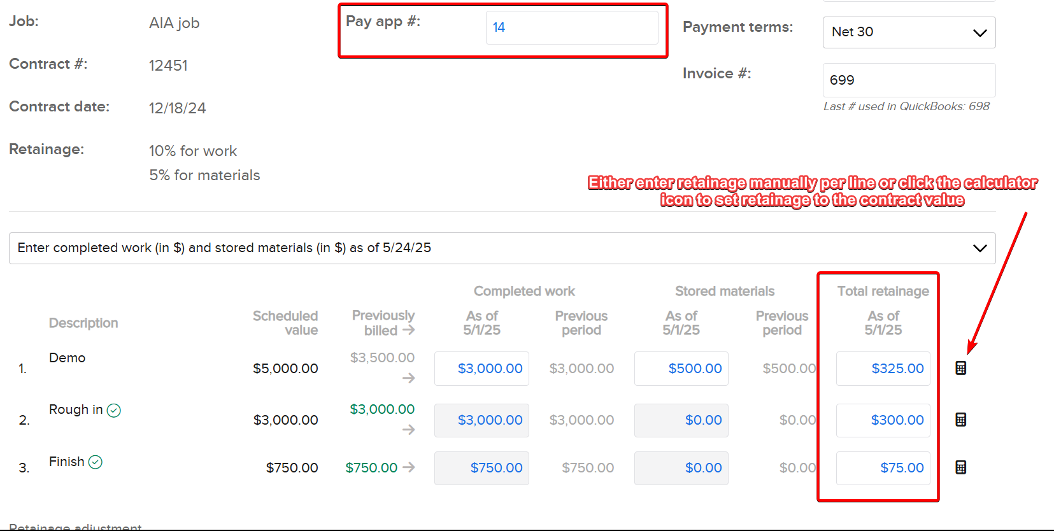The width and height of the screenshot is (1054, 531).
Task: Click the arrow under Demo previously billed
Action: pos(408,378)
